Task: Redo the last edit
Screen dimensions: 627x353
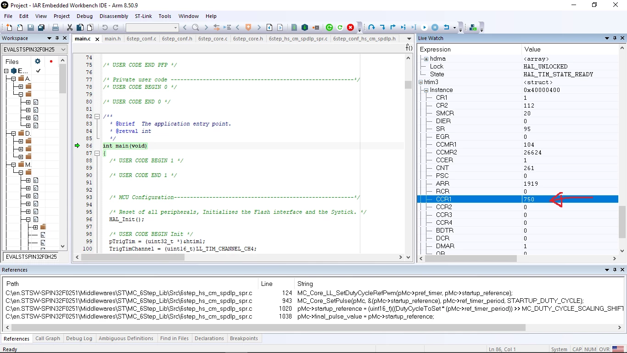Action: coord(116,28)
